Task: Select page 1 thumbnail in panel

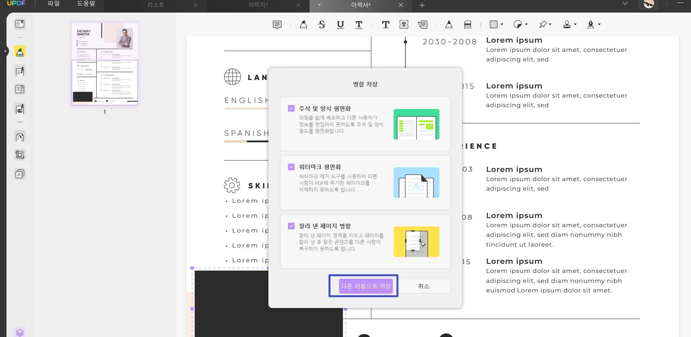Action: click(x=105, y=63)
